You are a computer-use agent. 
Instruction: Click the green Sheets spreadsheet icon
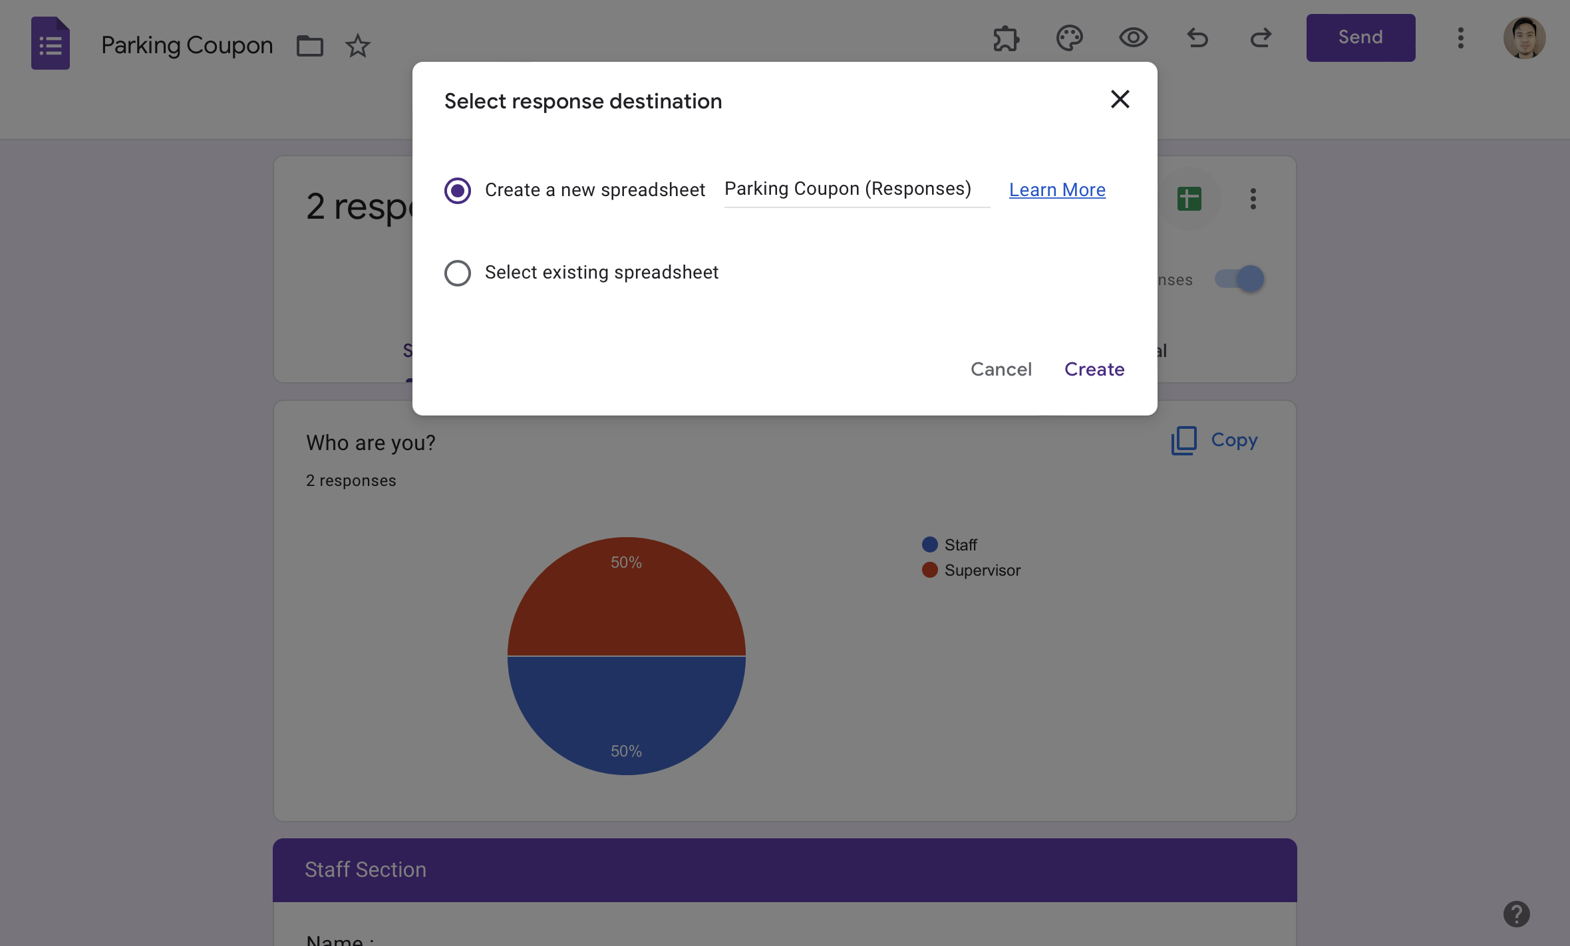(1188, 198)
